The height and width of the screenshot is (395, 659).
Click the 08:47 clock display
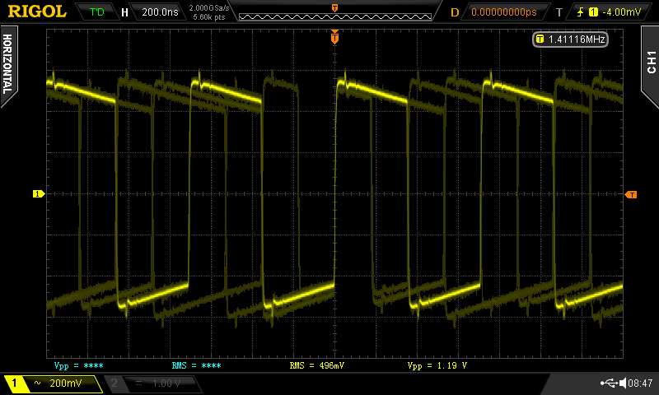[x=640, y=383]
